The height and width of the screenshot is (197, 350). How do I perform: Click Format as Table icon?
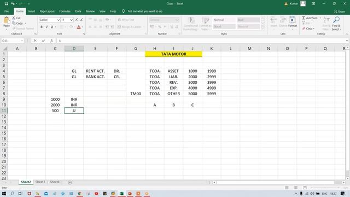point(205,20)
